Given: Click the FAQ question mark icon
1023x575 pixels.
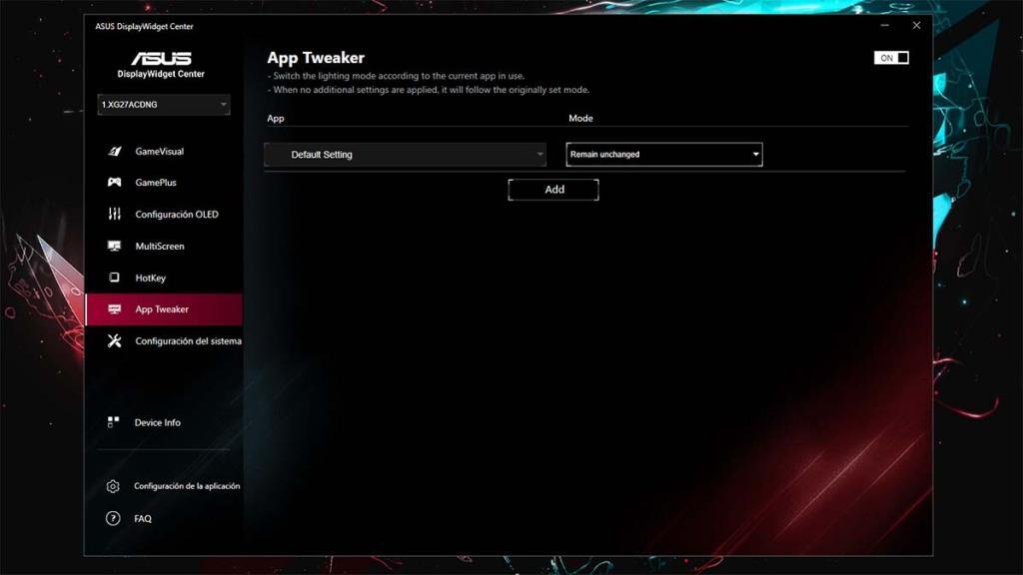Looking at the screenshot, I should pos(113,518).
